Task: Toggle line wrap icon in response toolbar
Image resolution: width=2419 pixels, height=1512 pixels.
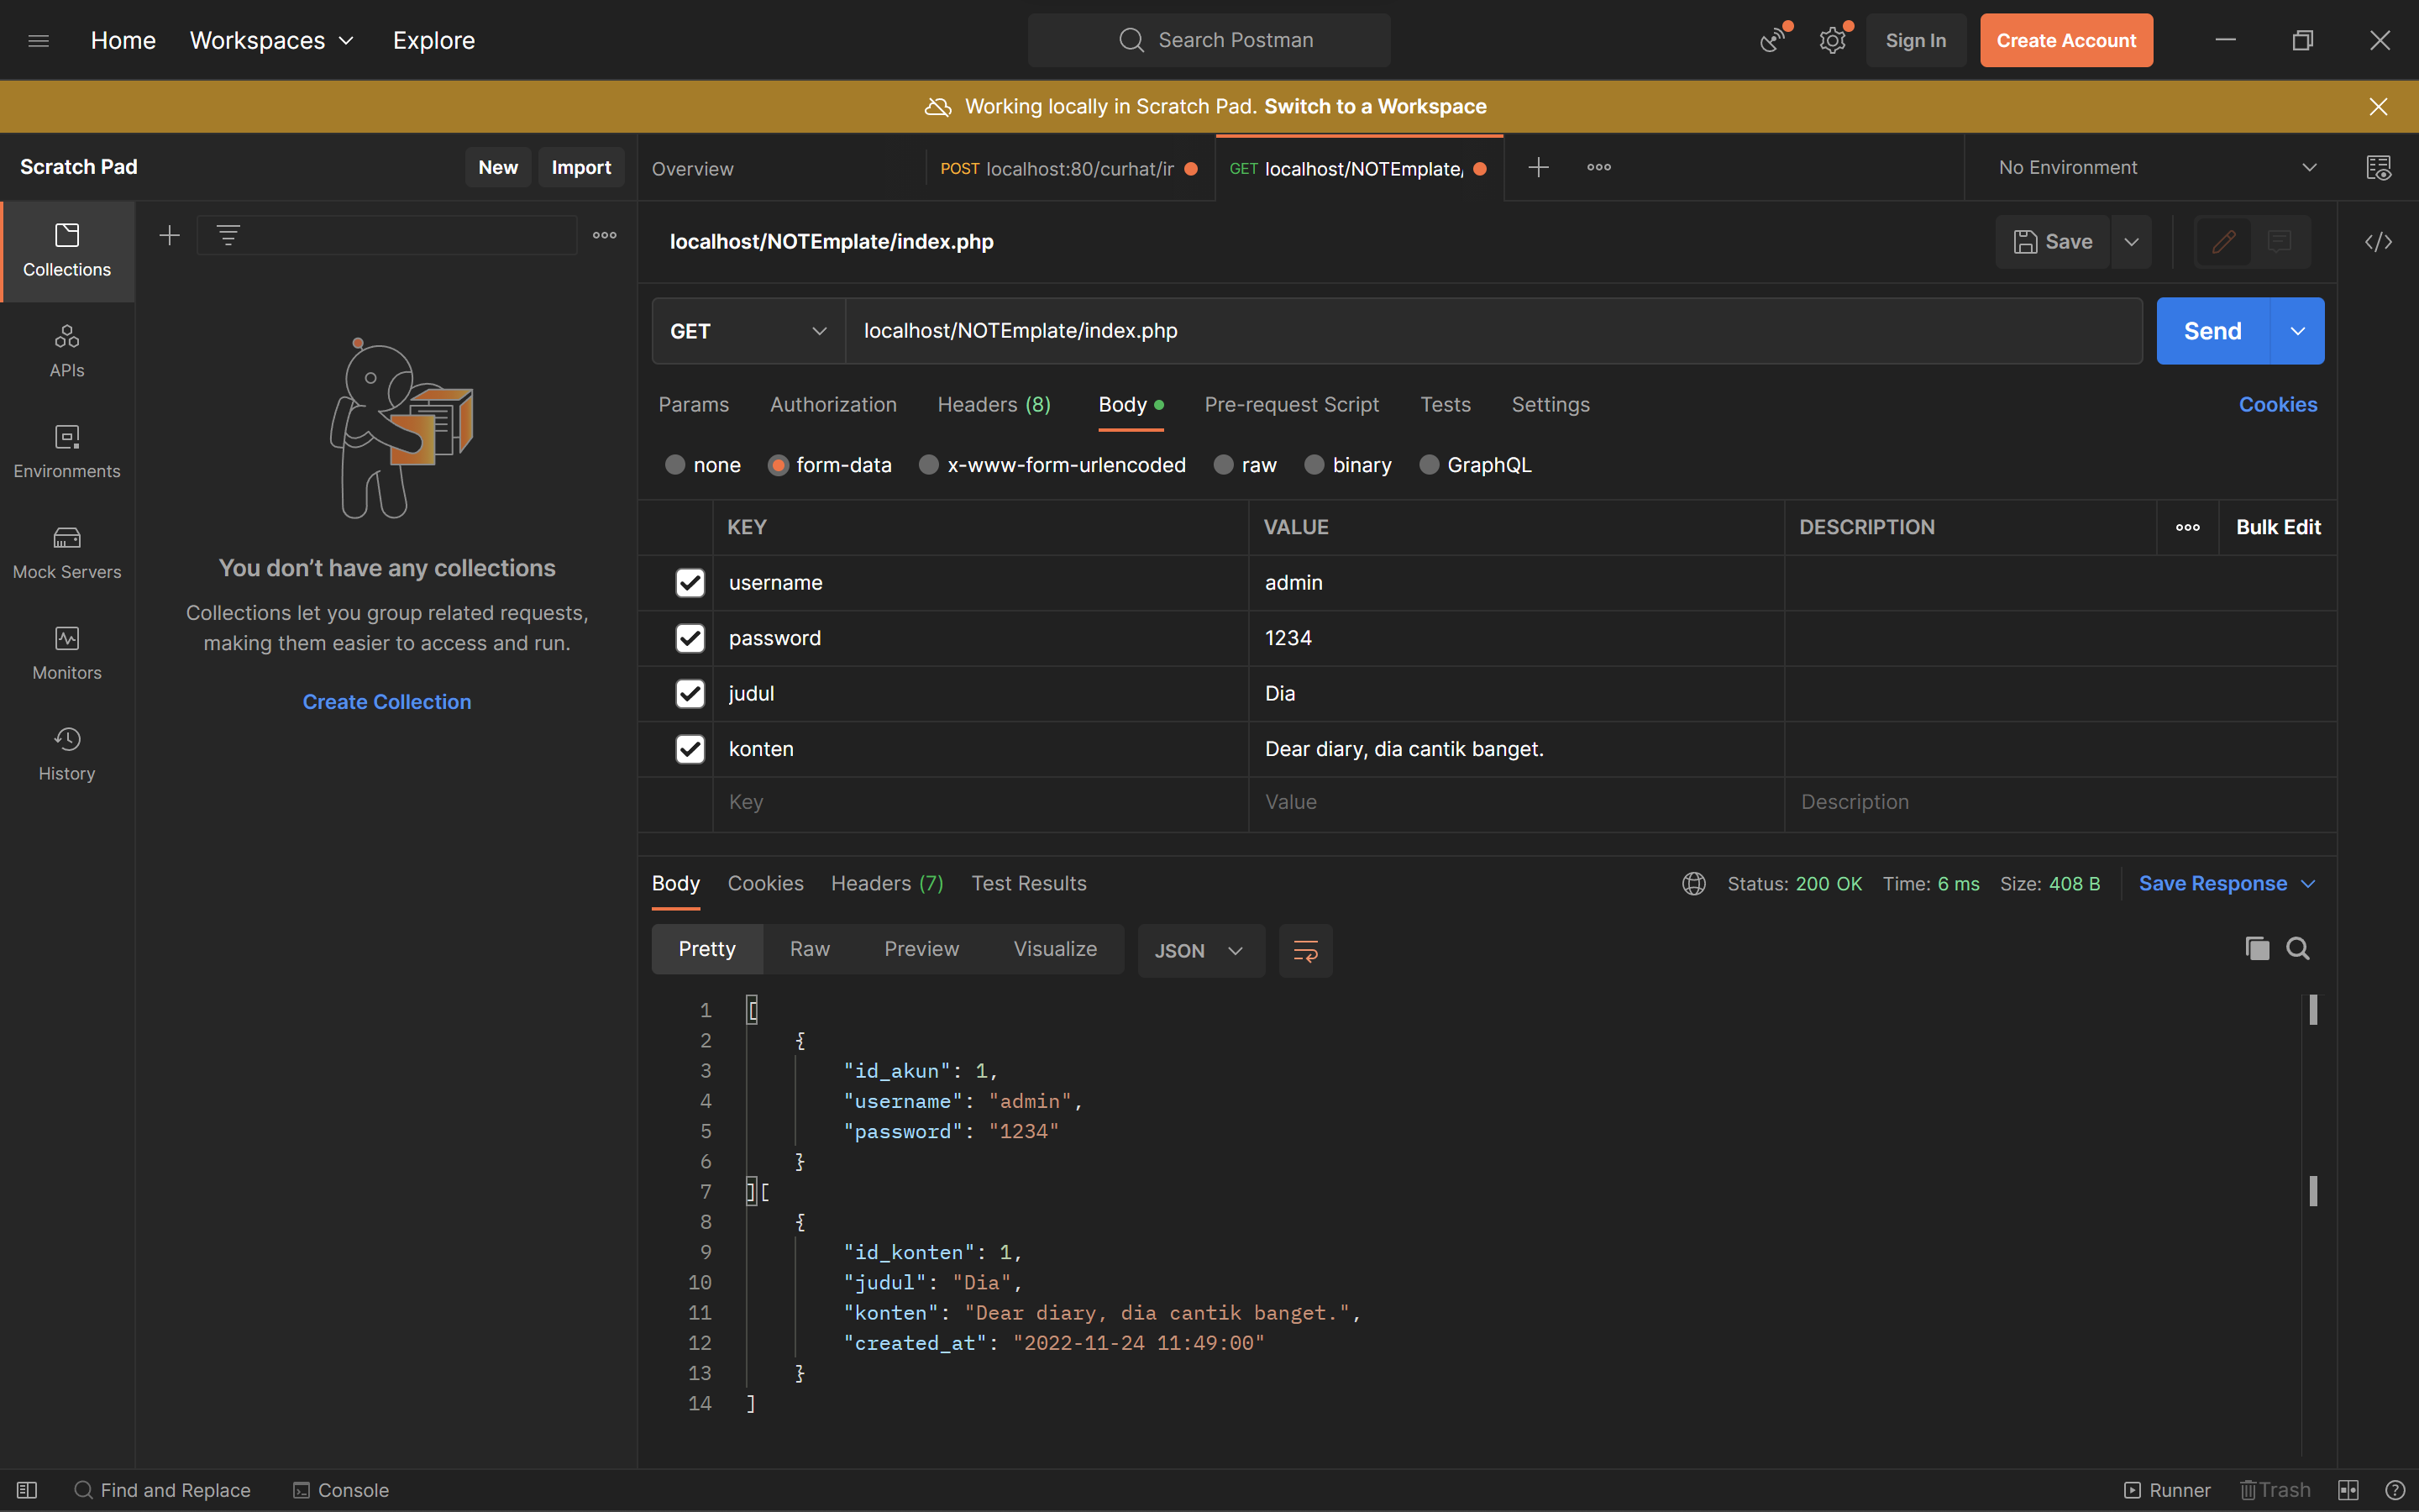Action: 1305,950
